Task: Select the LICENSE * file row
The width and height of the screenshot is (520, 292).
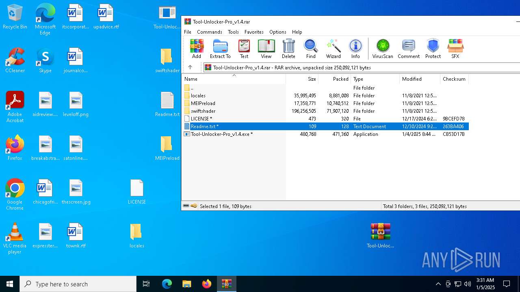Action: (325, 118)
